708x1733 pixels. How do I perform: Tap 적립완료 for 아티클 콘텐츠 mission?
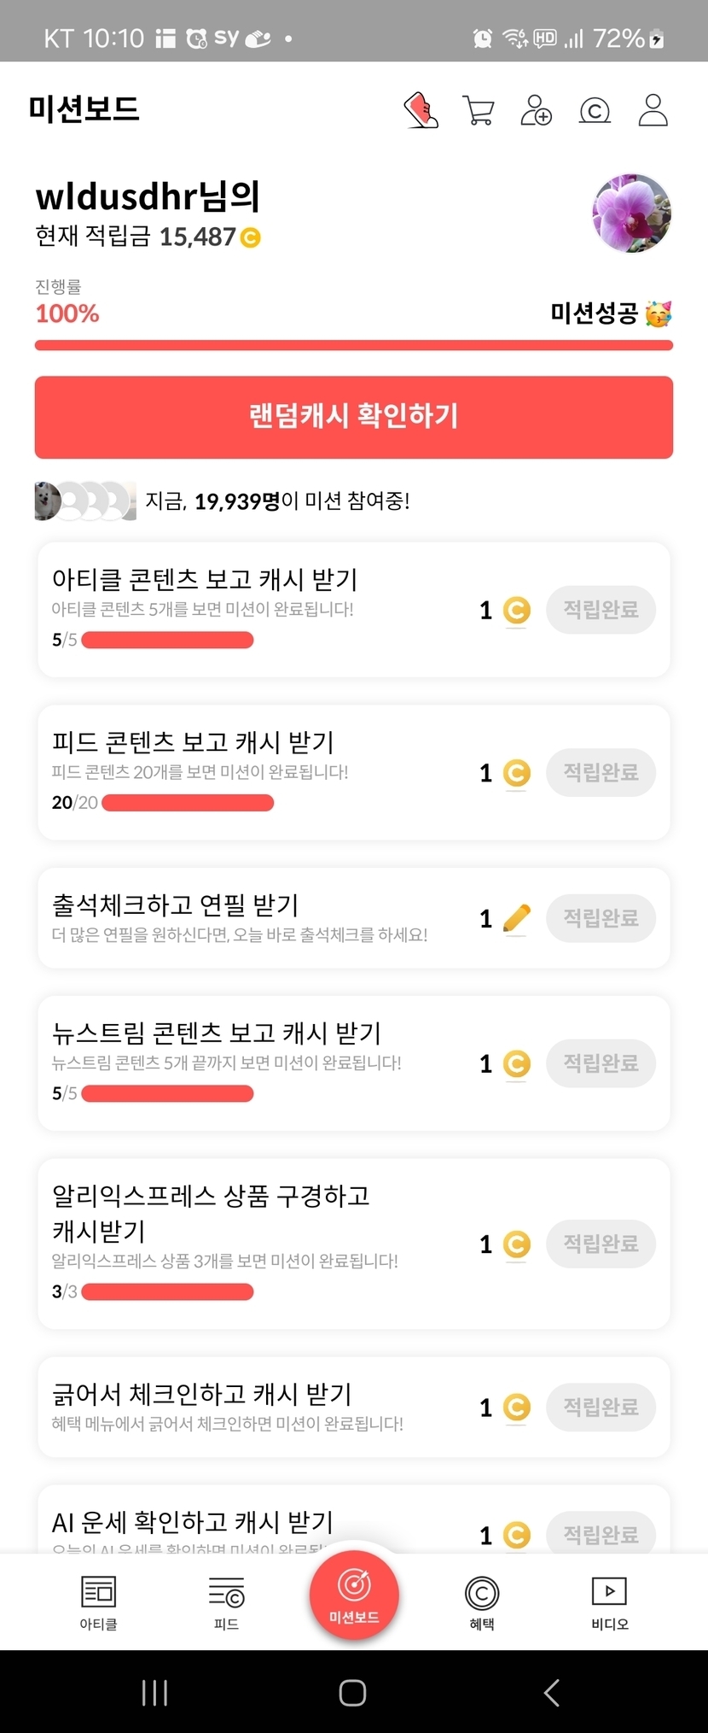(601, 610)
